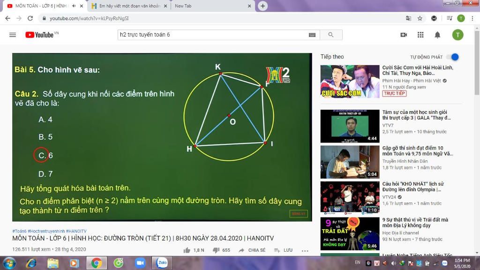This screenshot has height=270, width=480.
Task: Switch to the MÔN TOÁN - LỚP 6 tab
Action: (x=41, y=6)
